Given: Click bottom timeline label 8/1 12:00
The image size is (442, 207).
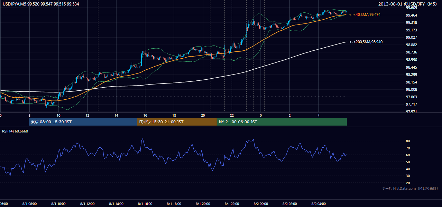Looking at the screenshot, I should pos(87,204).
